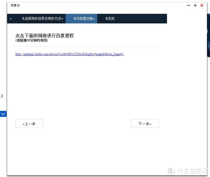Go back with the 上一步 button
210x177 pixels.
pos(29,123)
